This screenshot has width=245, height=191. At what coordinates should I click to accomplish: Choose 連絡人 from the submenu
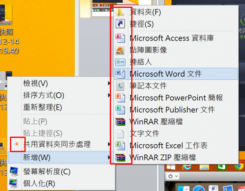pyautogui.click(x=176, y=62)
